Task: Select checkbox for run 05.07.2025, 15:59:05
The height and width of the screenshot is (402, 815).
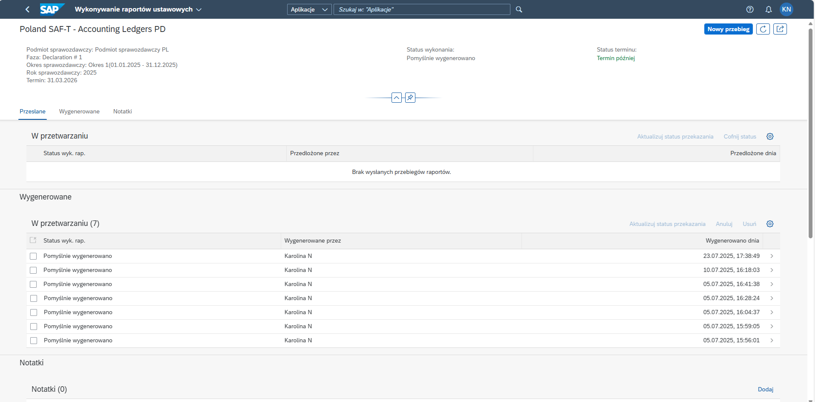Action: (x=33, y=327)
